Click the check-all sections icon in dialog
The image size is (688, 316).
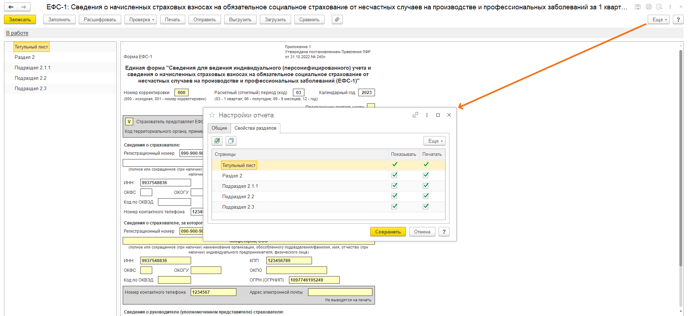(x=217, y=141)
